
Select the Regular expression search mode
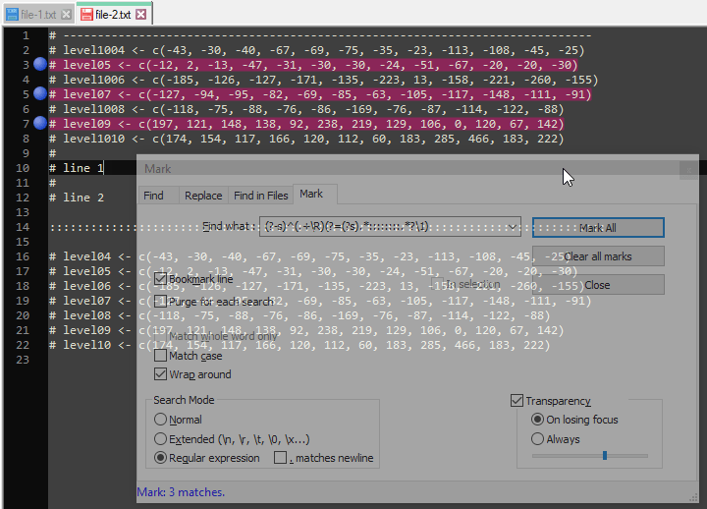[160, 458]
